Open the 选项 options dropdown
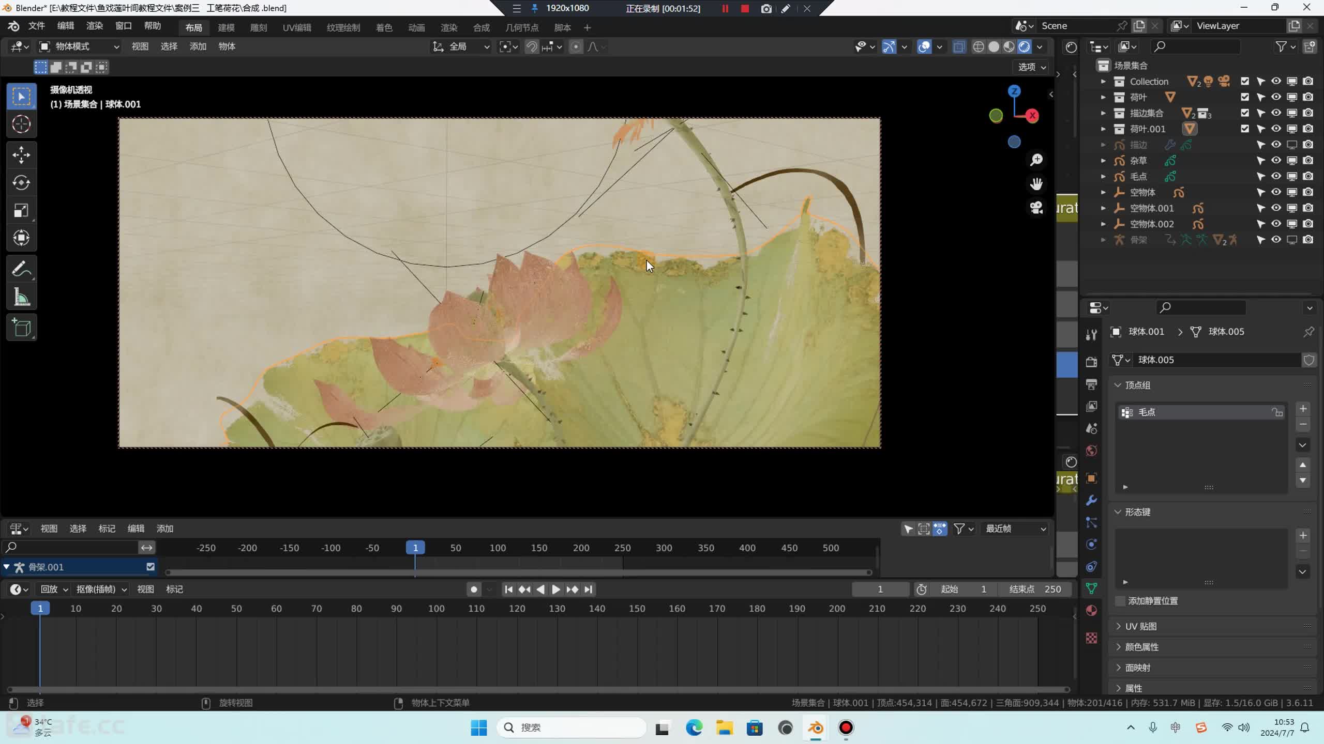The image size is (1324, 744). [x=1032, y=67]
